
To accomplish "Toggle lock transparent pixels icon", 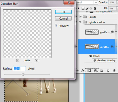I will click(83, 8).
